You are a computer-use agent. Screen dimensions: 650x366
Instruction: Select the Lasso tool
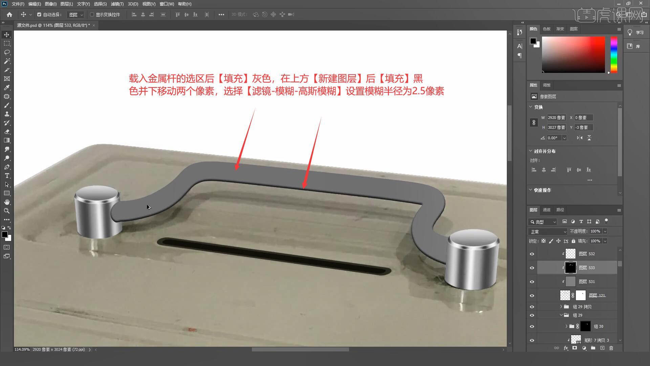click(x=7, y=53)
